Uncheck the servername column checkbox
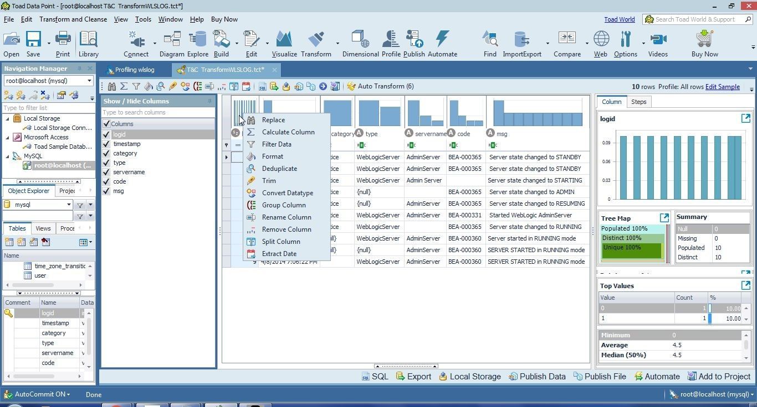The image size is (757, 407). 106,172
